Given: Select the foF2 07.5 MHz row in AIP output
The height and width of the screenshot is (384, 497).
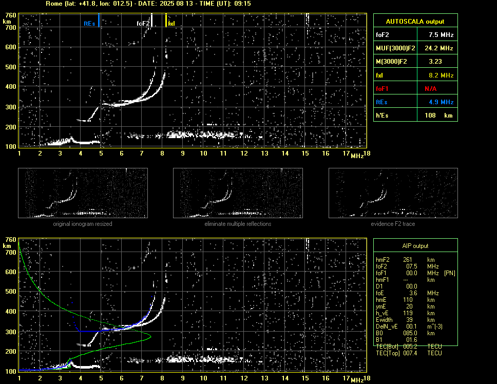Looking at the screenshot, I should 407,266.
